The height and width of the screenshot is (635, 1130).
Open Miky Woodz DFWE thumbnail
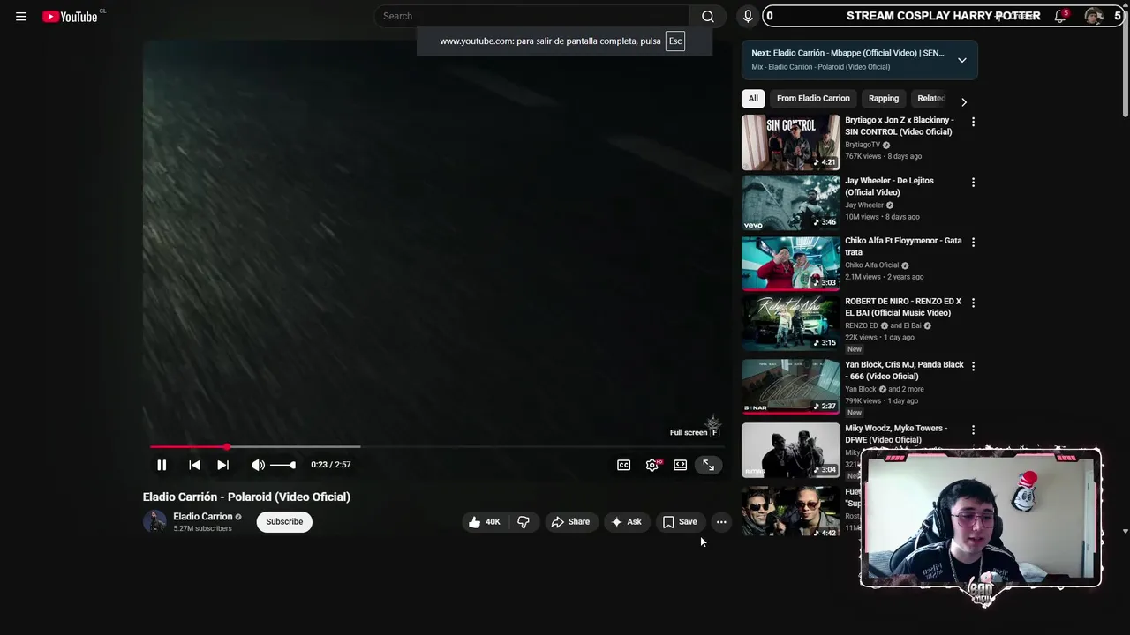tap(791, 451)
